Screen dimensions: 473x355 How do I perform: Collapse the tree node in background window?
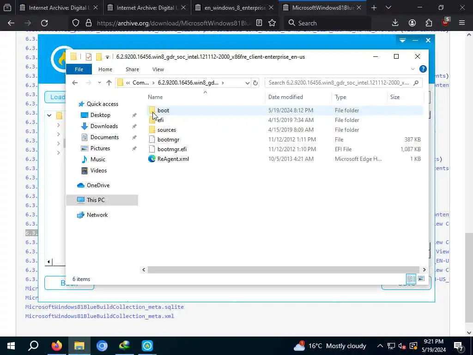(49, 115)
